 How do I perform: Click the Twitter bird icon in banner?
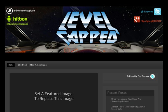tap(157, 12)
